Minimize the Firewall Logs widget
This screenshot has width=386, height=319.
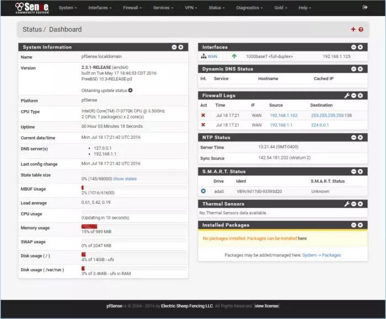[353, 95]
